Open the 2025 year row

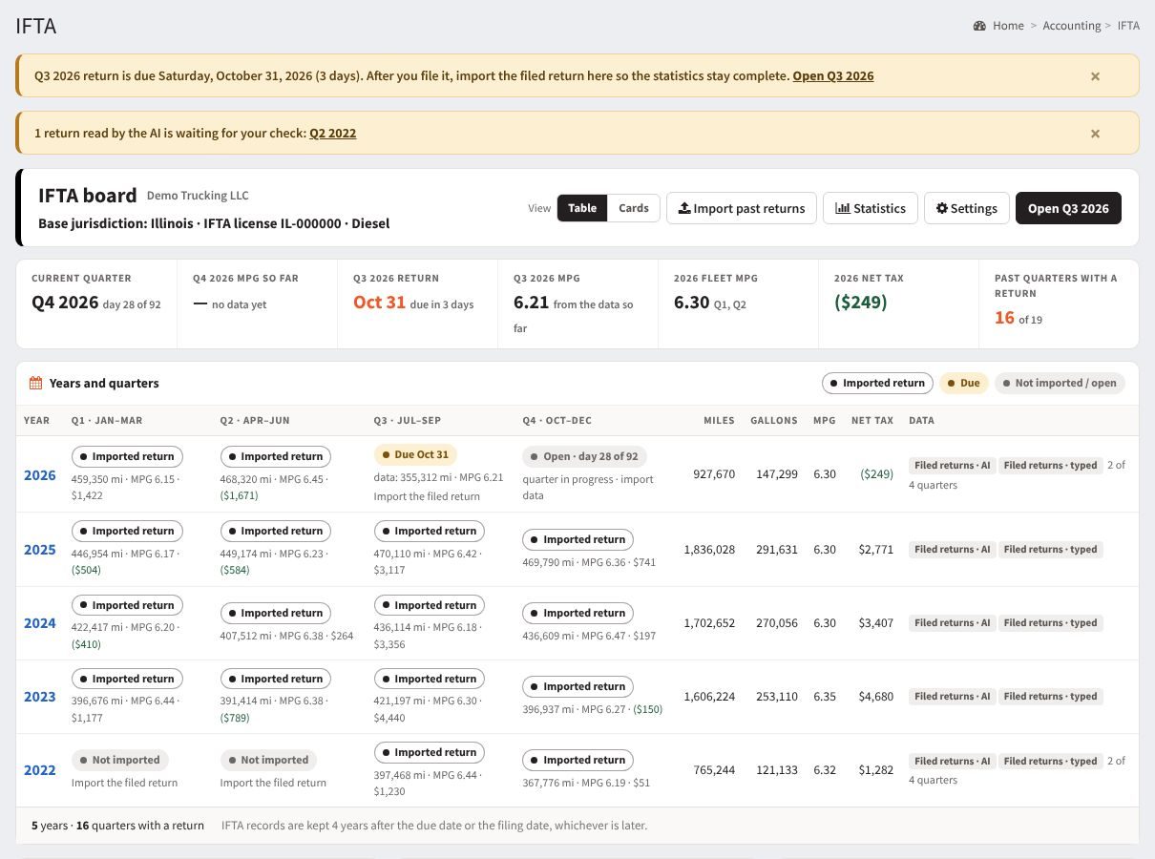click(40, 550)
